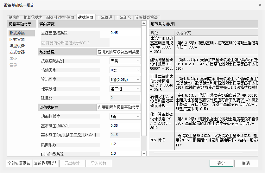Viewport: 265px width, 173px height.
Task: Click the 全部恢复默认 button
Action: click(19, 163)
